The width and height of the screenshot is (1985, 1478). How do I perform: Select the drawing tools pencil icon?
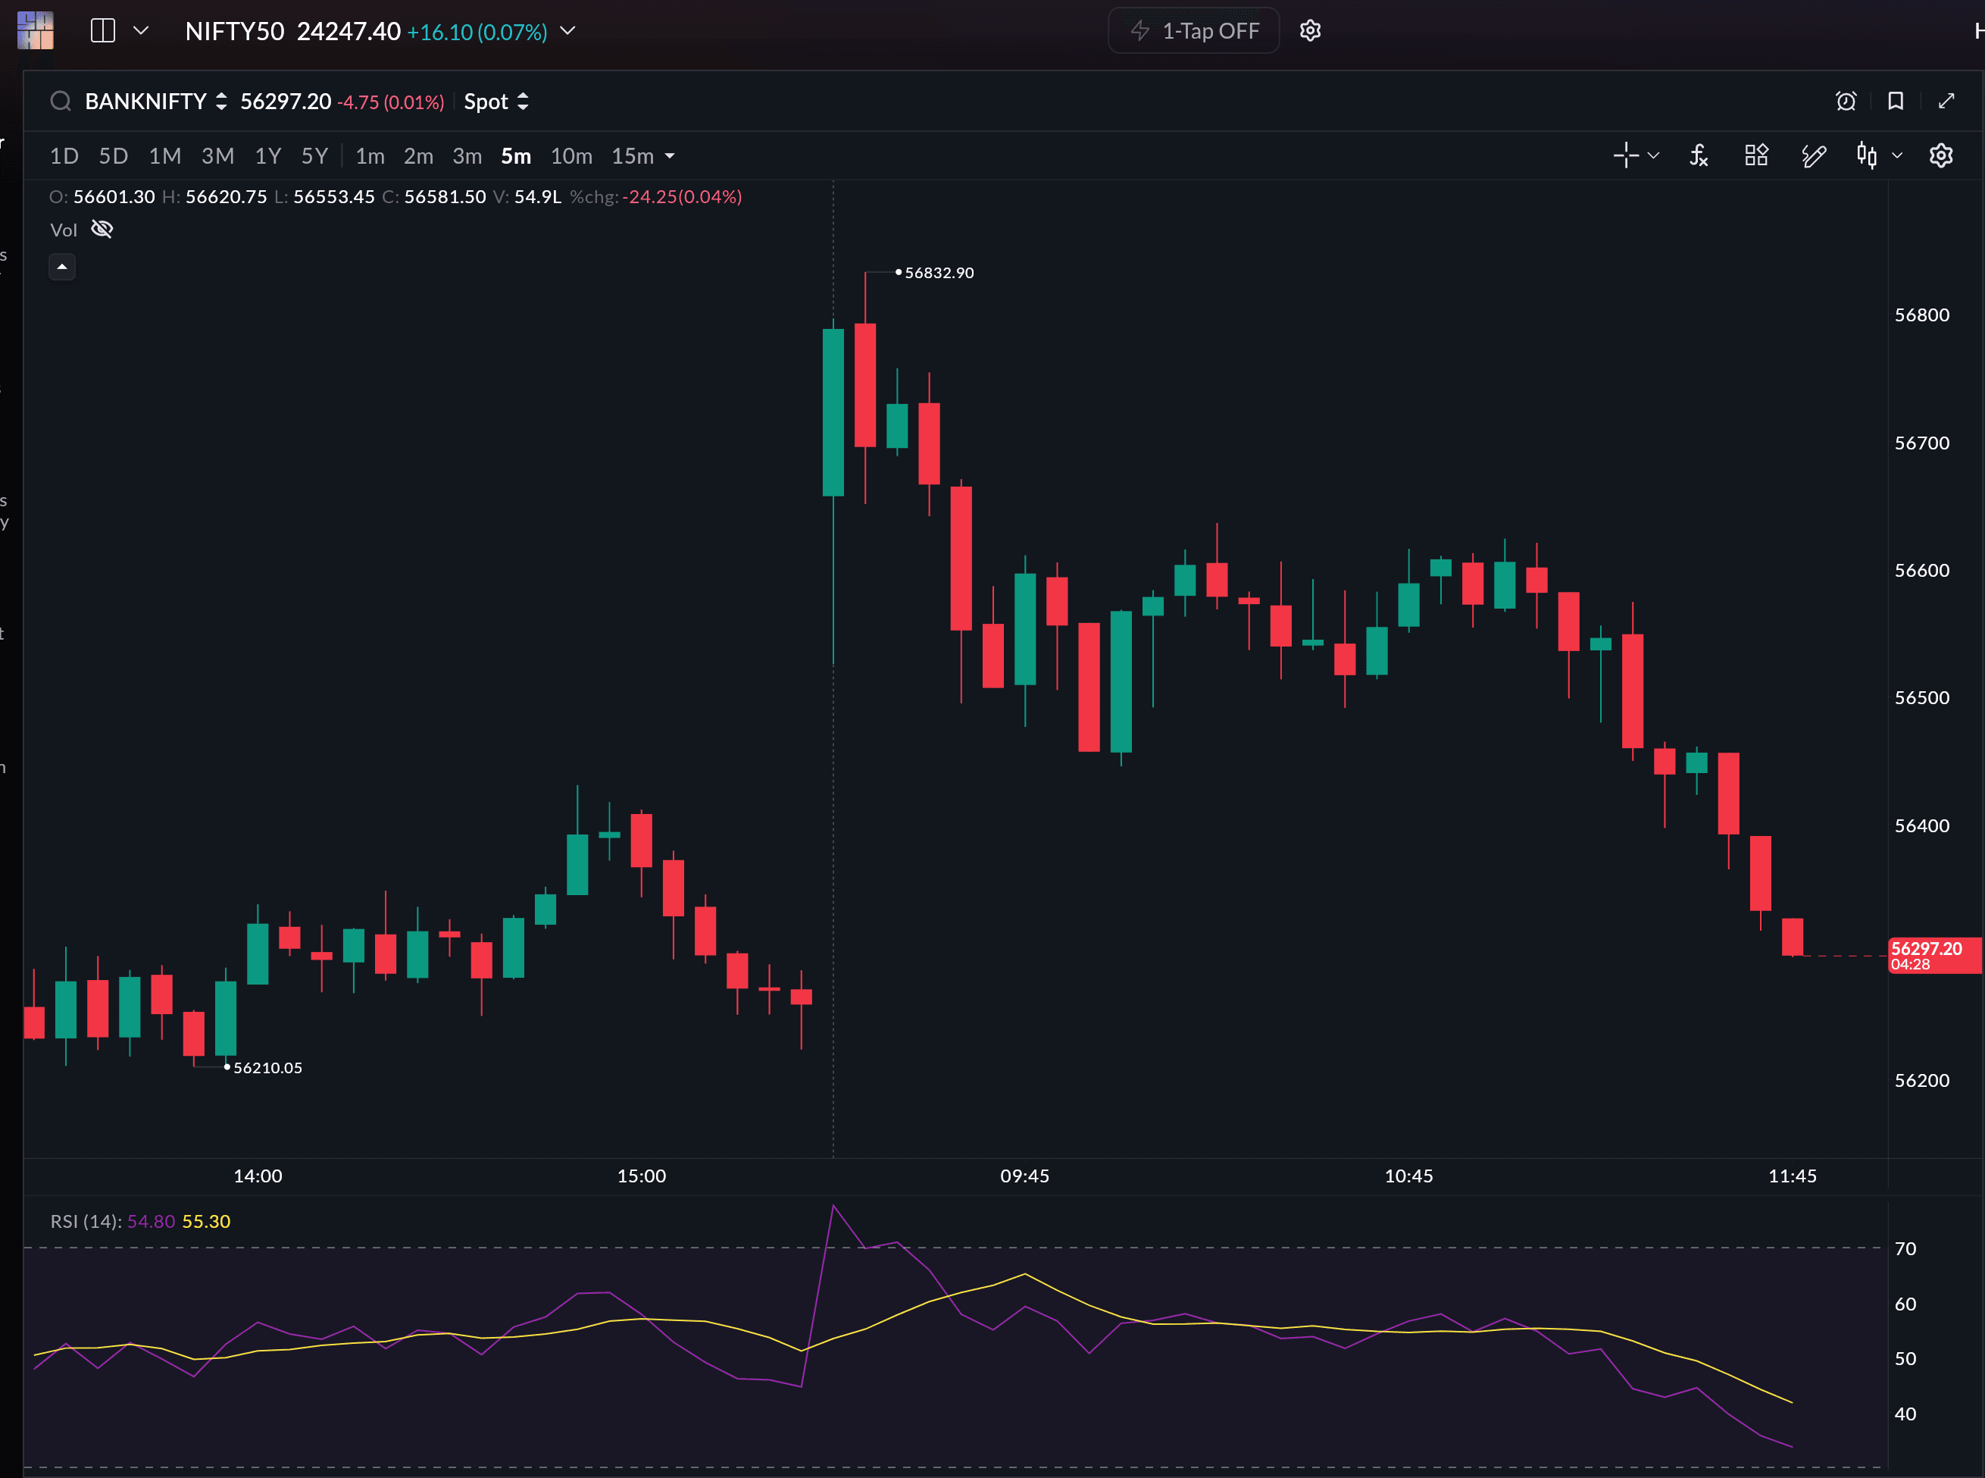[1813, 155]
